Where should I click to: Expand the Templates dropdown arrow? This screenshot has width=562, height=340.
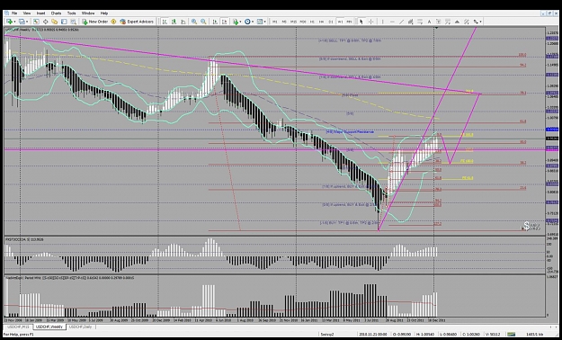[265, 22]
